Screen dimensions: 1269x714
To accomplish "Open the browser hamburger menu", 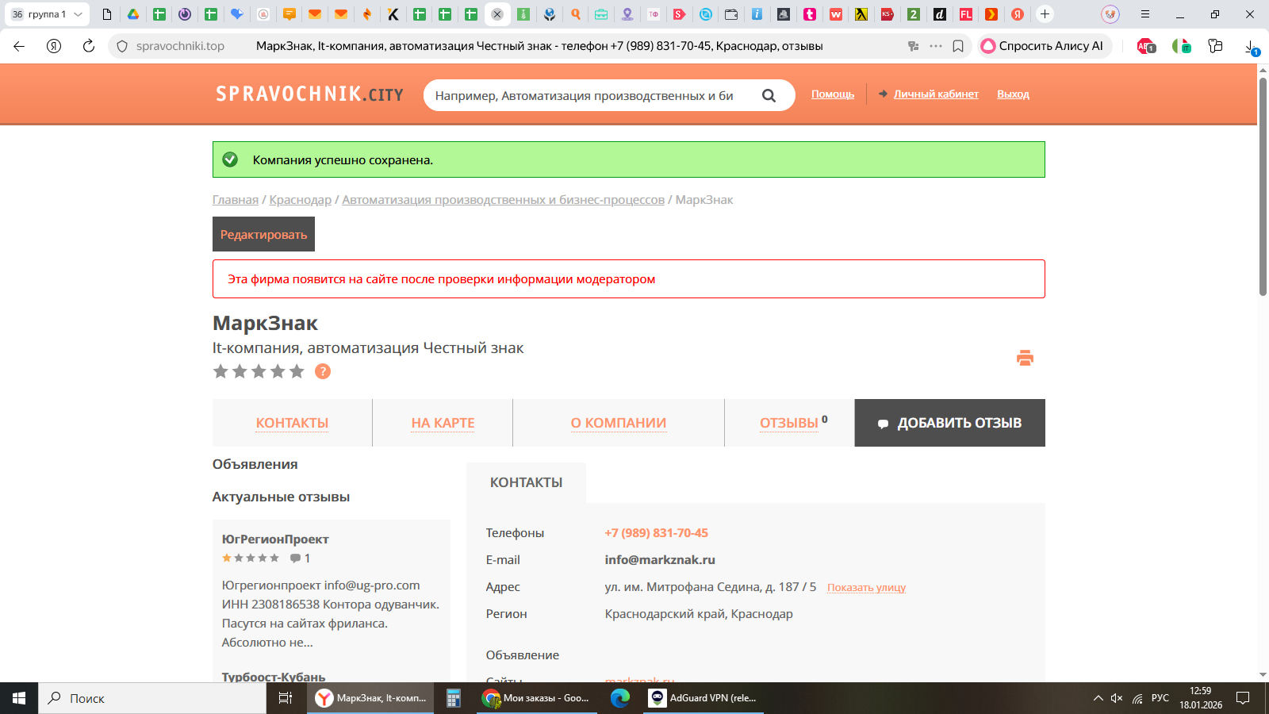I will 1144,14.
